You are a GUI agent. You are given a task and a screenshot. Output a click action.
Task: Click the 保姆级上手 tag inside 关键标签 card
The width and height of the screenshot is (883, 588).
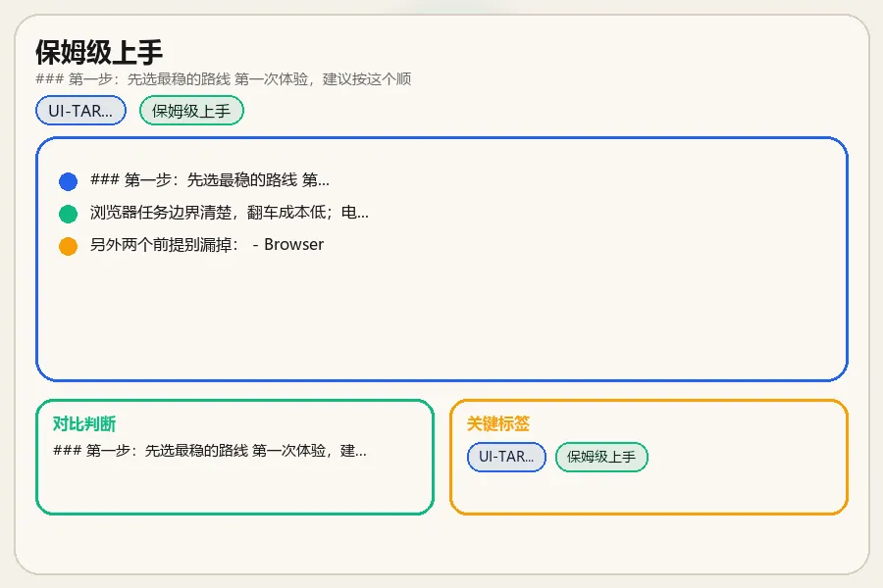601,457
